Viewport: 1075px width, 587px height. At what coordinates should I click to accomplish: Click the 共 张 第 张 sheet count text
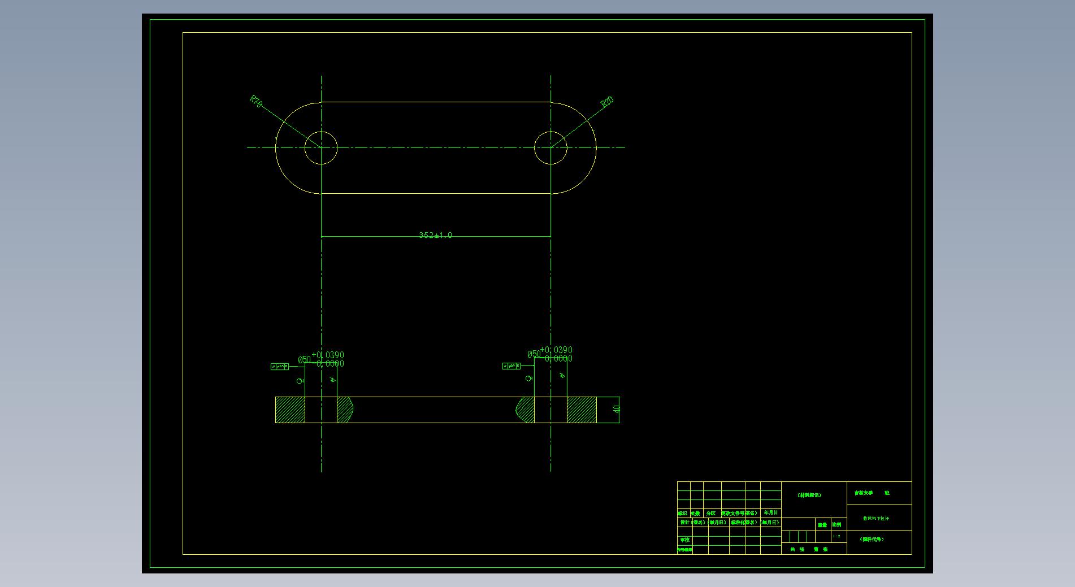pyautogui.click(x=809, y=549)
